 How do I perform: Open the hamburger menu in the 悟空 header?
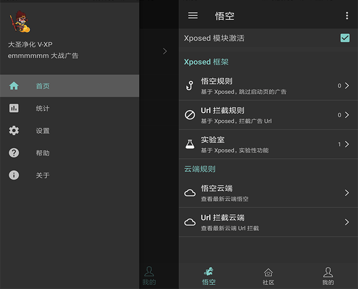[193, 16]
